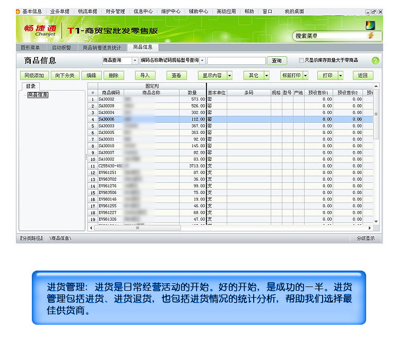Click the 返回 button

click(363, 75)
